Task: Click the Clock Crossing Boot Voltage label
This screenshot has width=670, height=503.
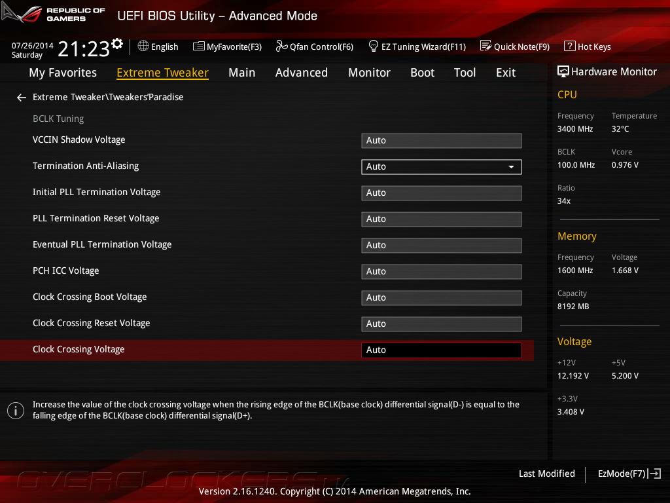Action: [90, 297]
